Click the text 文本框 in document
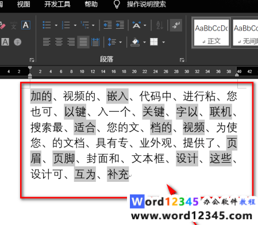The height and width of the screenshot is (225, 258). (148, 158)
